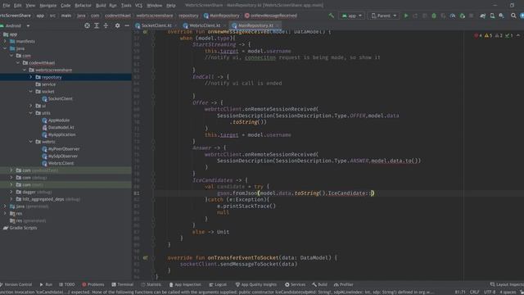Open the VCS menu
This screenshot has height=295, width=524.
[x=138, y=6]
